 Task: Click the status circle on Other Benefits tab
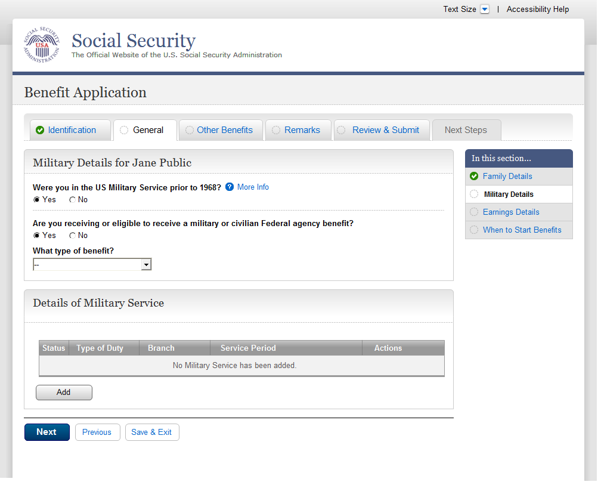pos(190,130)
